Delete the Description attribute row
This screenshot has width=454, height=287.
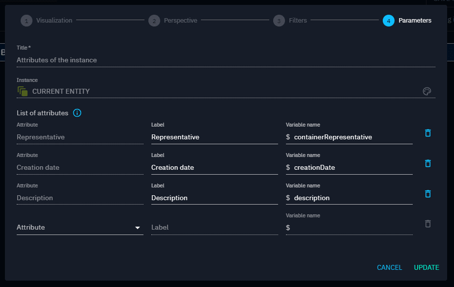tap(427, 193)
